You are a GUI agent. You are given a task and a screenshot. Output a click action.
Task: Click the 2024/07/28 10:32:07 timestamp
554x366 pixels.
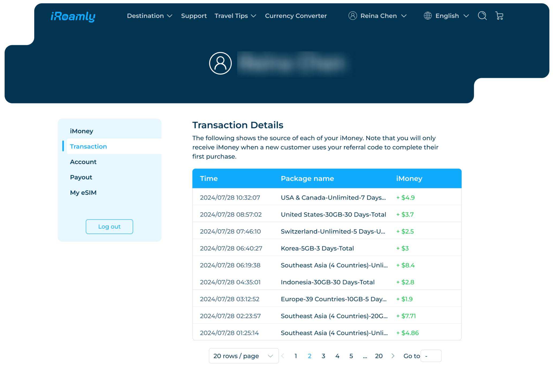point(230,197)
